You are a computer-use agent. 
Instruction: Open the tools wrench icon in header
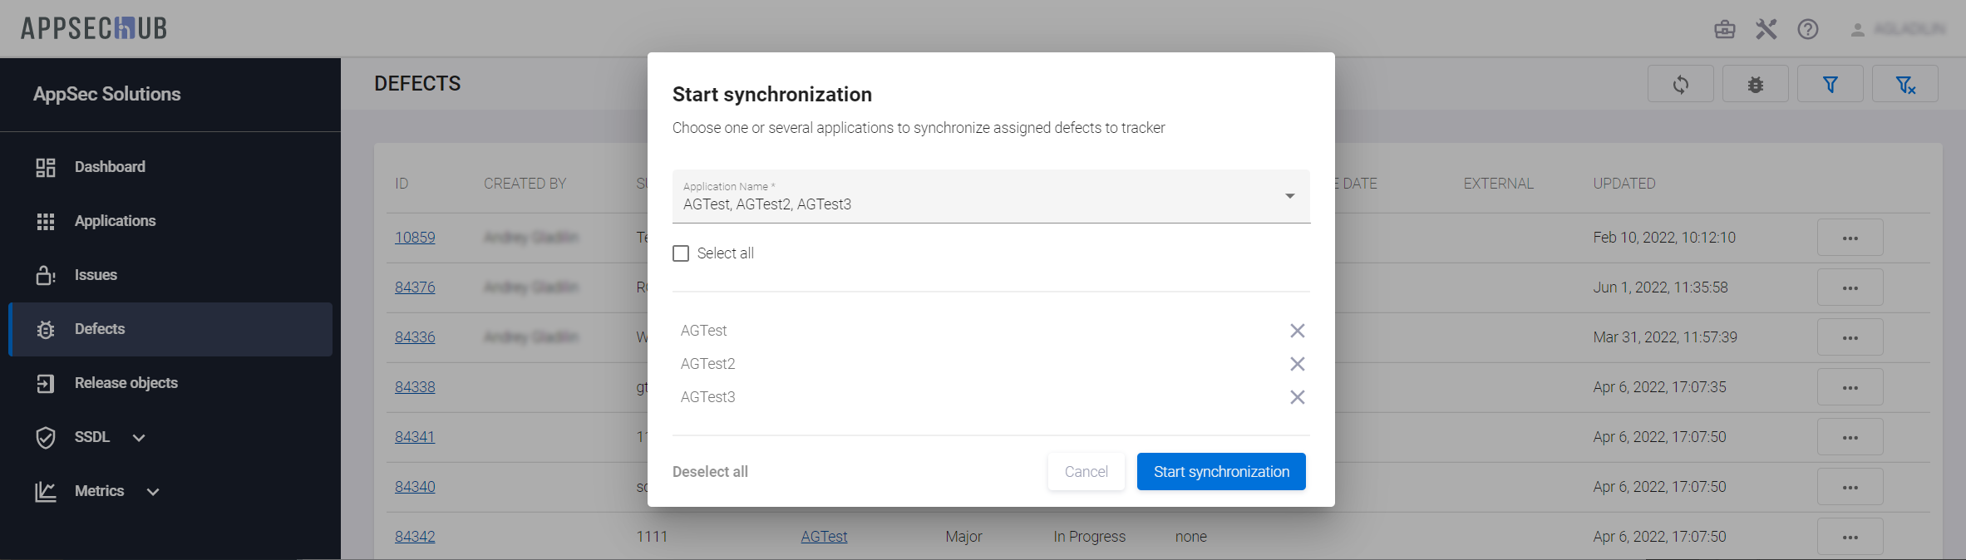[1766, 30]
